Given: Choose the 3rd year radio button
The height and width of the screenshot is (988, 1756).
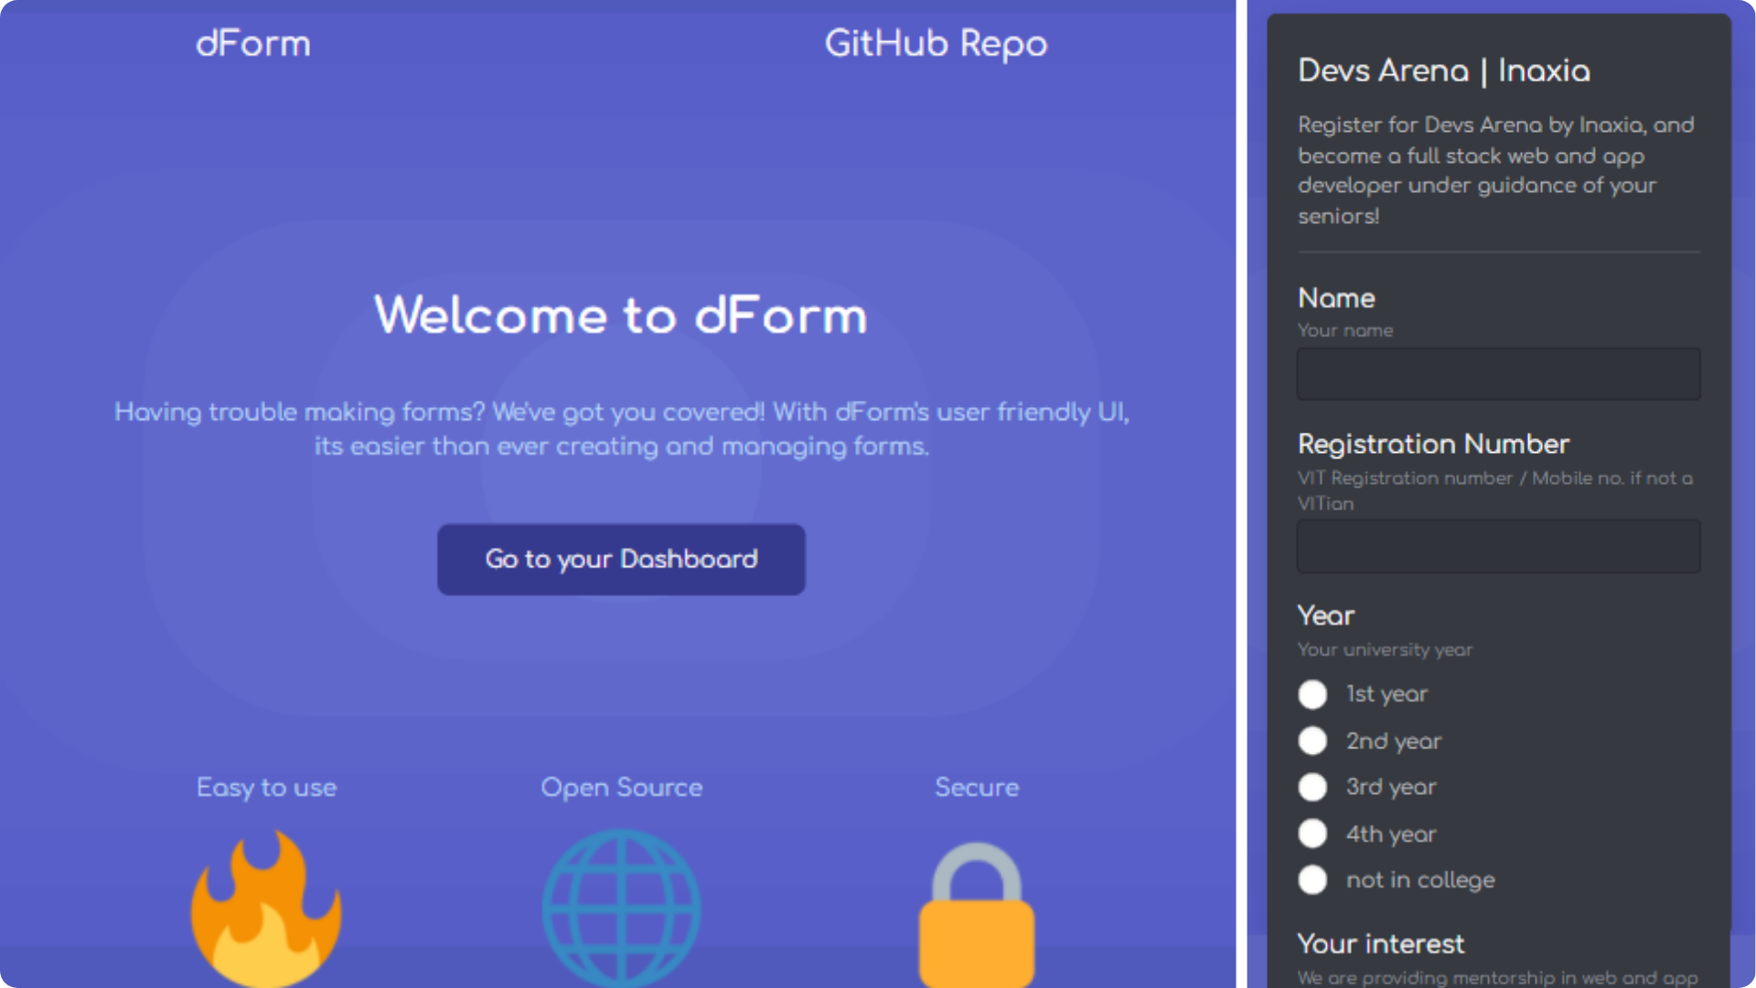Looking at the screenshot, I should (x=1312, y=787).
